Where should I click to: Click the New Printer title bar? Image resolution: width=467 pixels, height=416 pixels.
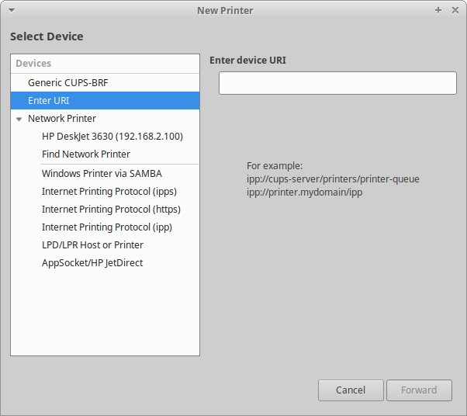point(225,10)
